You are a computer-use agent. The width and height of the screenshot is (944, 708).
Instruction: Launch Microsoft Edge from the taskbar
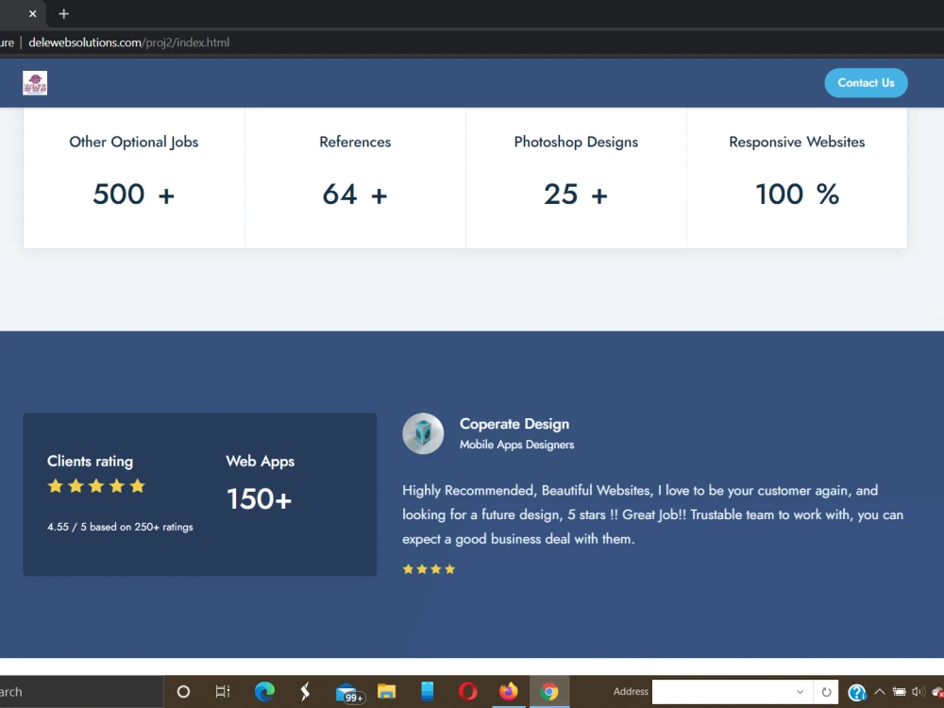264,692
